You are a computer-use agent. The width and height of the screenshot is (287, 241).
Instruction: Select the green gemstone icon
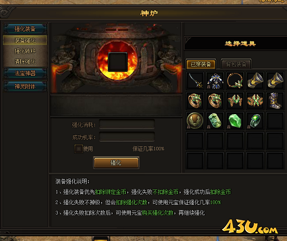coord(235,120)
